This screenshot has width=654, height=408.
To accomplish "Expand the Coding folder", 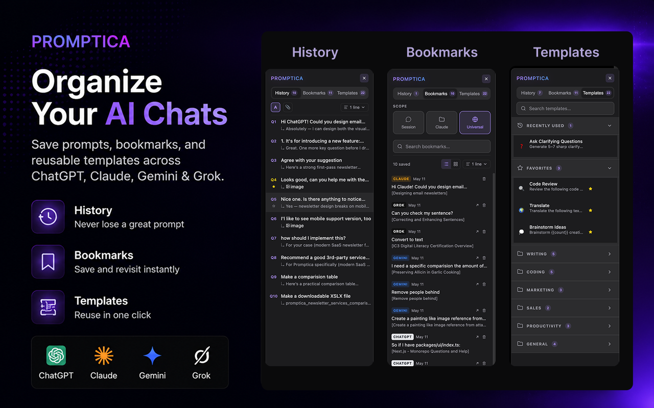I will tap(565, 272).
